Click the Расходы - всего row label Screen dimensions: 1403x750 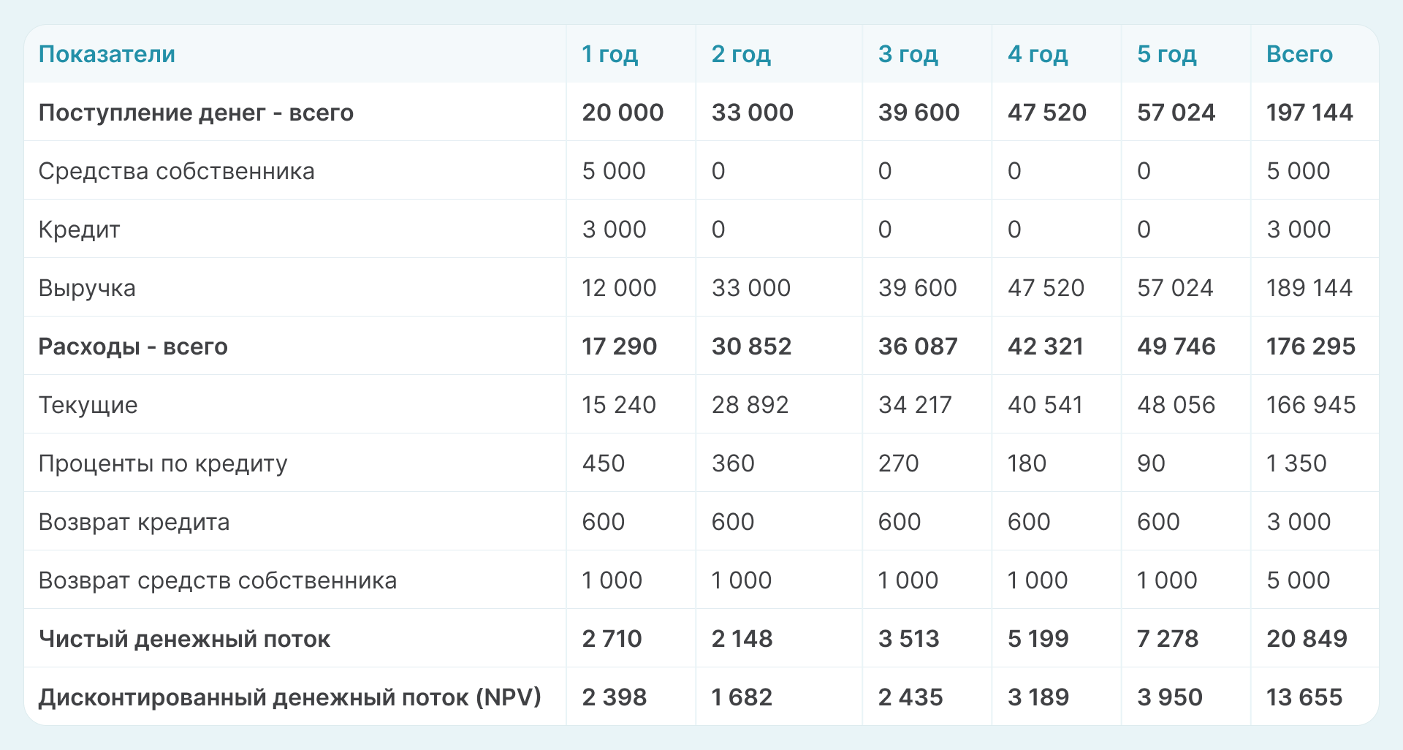(x=133, y=346)
